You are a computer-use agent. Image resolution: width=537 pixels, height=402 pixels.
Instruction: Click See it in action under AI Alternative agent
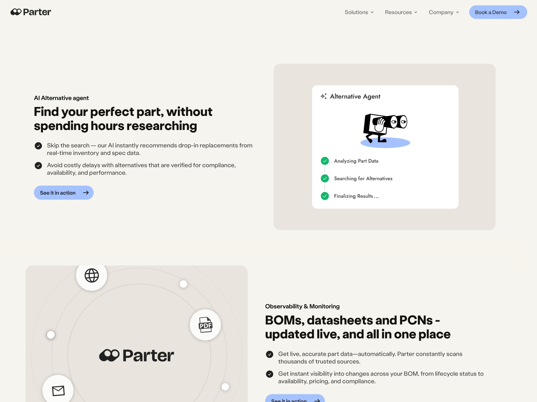[64, 193]
